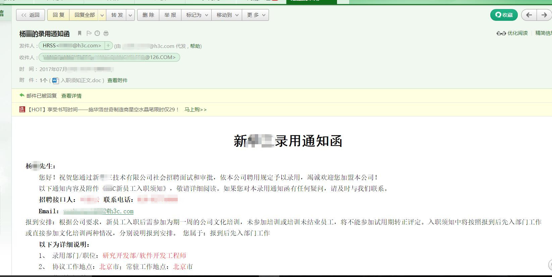Open the 查看详情 link in the replied notice

click(71, 96)
